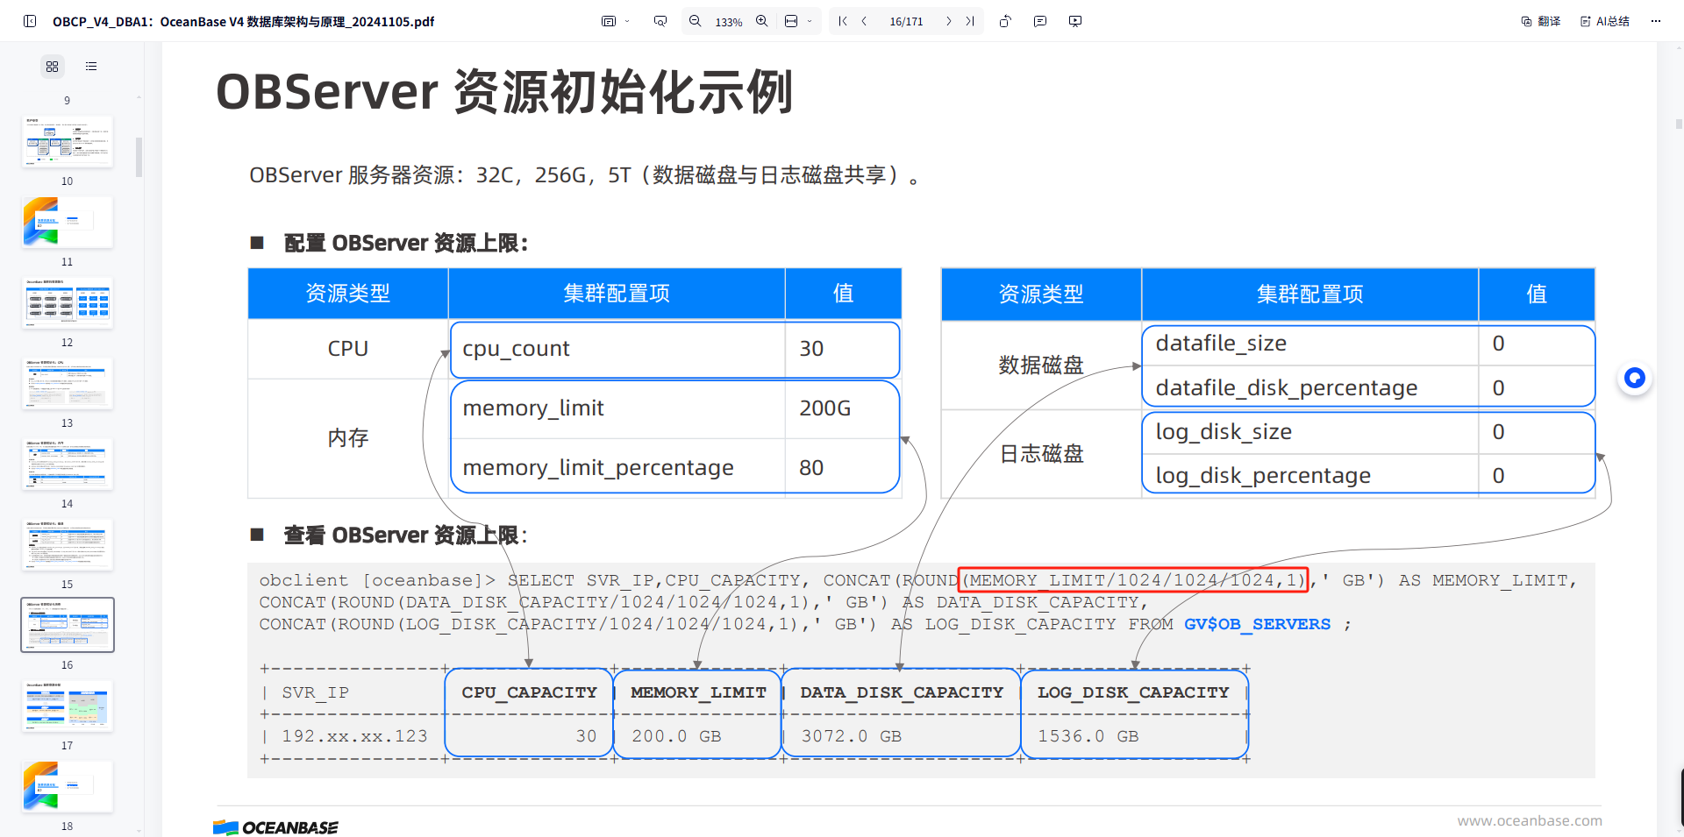
Task: Go to the next page
Action: pos(948,21)
